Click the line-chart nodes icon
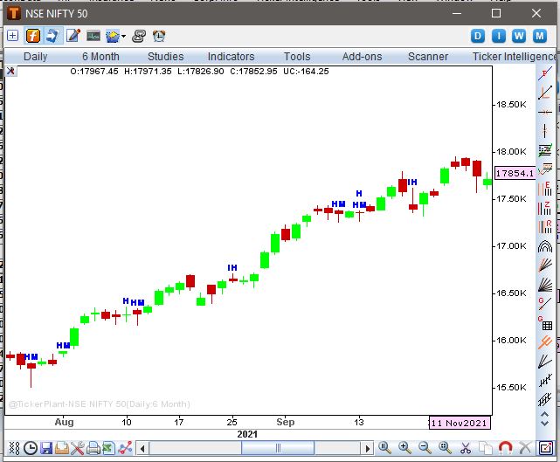The height and width of the screenshot is (462, 560). tap(125, 448)
